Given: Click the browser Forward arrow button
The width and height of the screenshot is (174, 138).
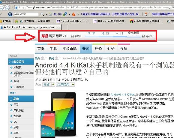Looking at the screenshot, I should coord(7,7).
